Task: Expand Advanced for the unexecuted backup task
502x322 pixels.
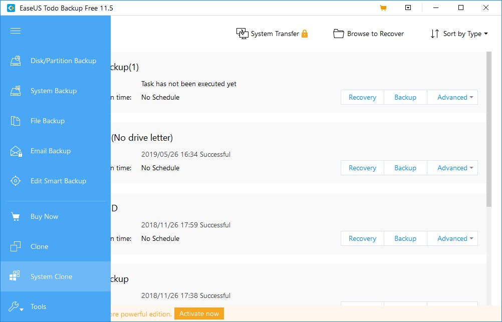Action: pos(452,97)
